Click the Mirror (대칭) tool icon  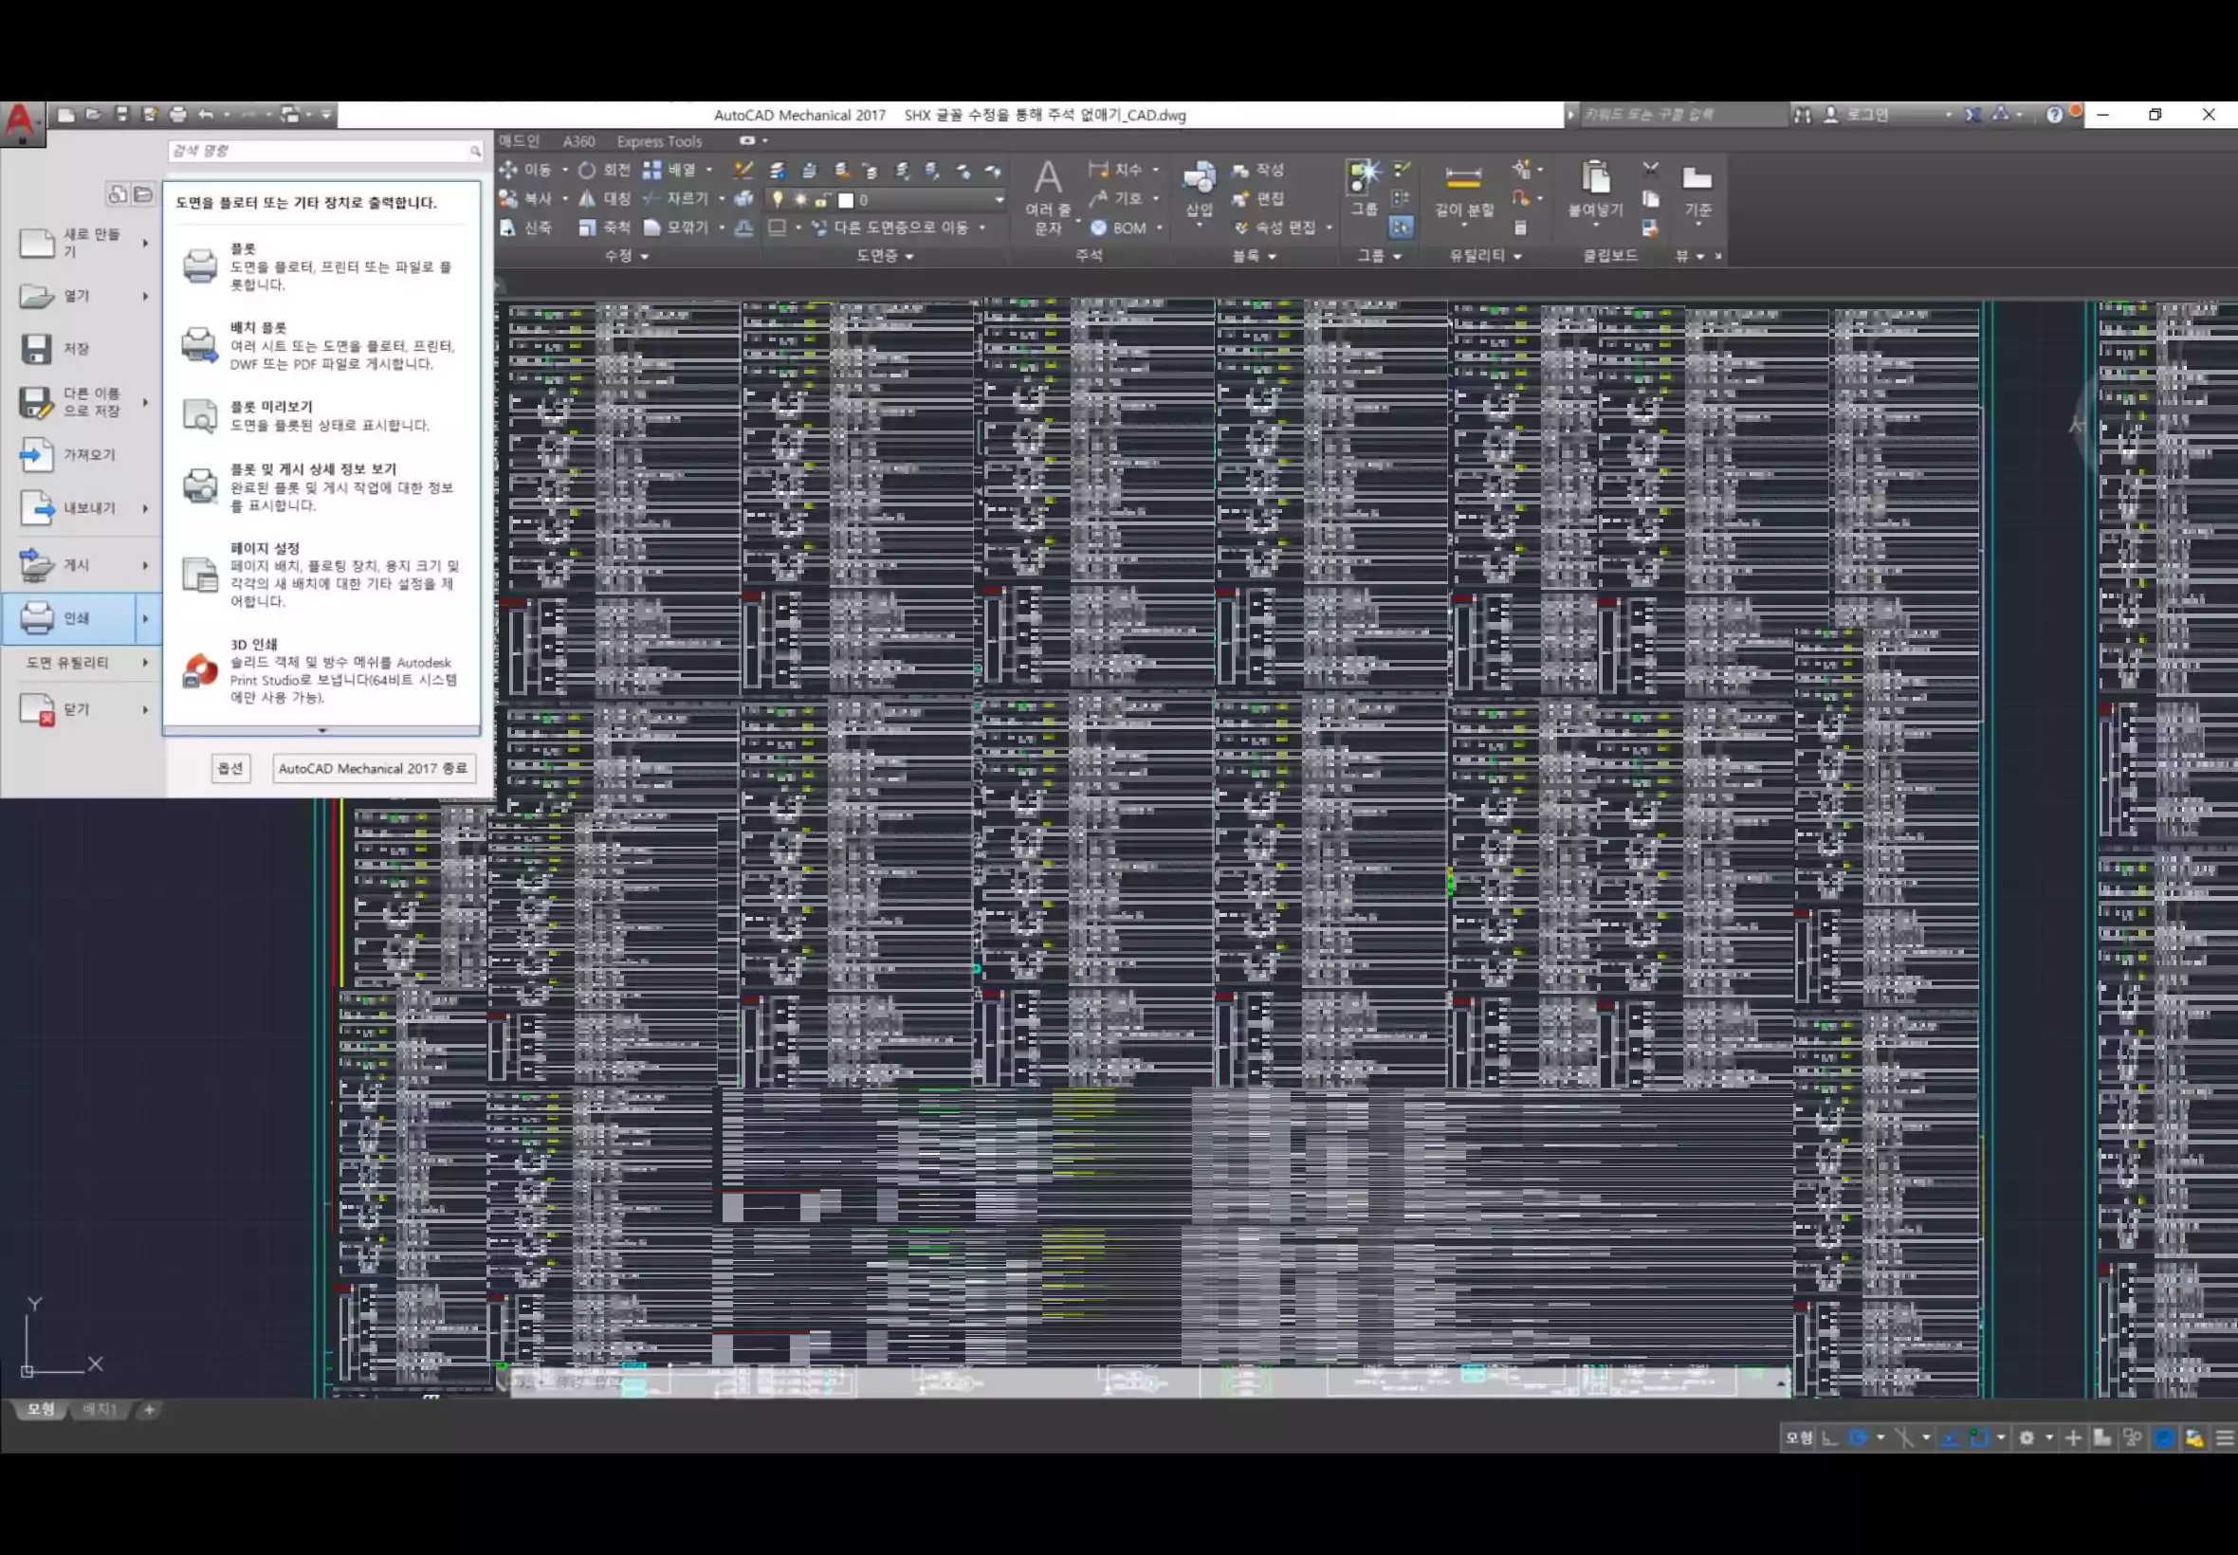[x=588, y=199]
